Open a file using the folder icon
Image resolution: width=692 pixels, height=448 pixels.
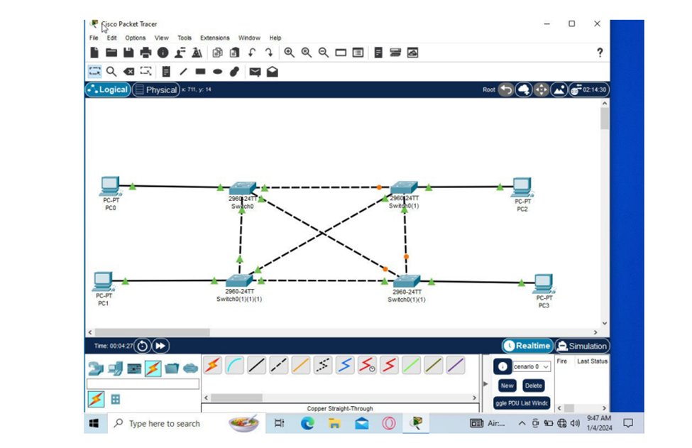coord(111,53)
